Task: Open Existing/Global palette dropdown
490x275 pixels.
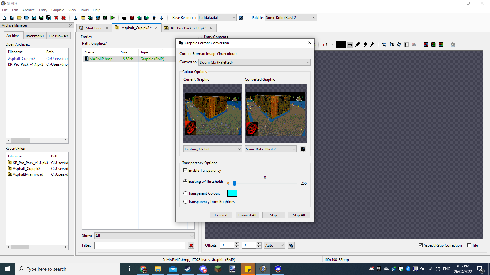Action: pyautogui.click(x=213, y=149)
